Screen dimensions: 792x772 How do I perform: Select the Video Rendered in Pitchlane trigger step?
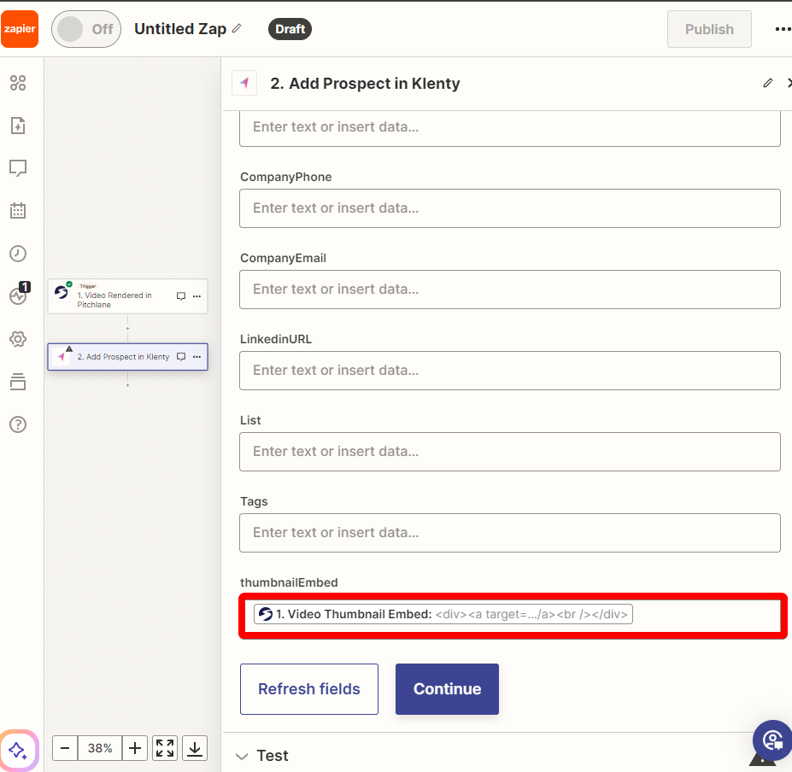(x=128, y=296)
